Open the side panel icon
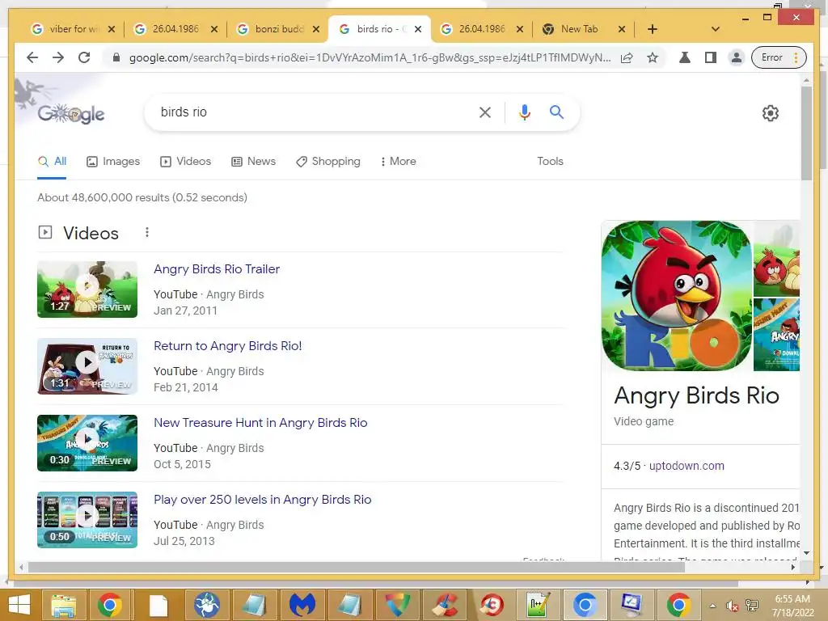The height and width of the screenshot is (621, 828). 710,57
